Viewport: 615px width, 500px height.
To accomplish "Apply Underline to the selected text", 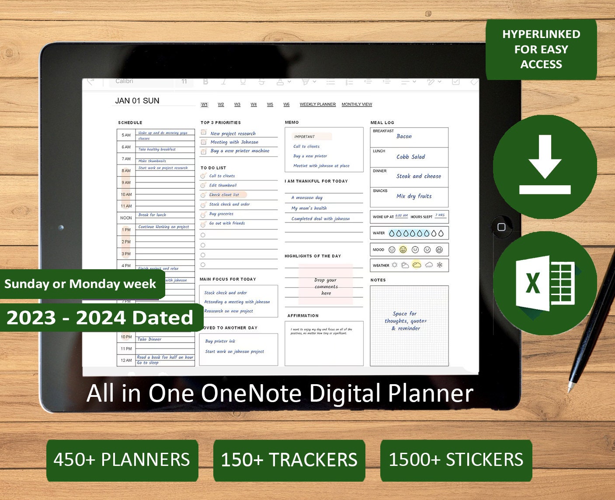I will click(x=242, y=82).
